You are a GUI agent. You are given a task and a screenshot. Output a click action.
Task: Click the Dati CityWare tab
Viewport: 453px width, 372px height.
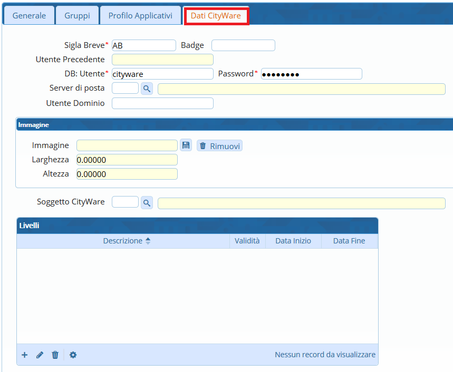(x=216, y=16)
